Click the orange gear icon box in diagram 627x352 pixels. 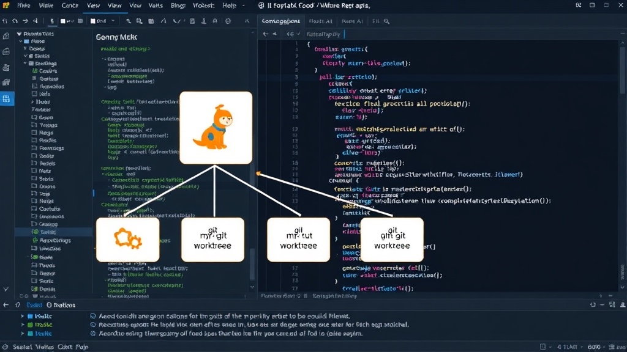pyautogui.click(x=127, y=240)
